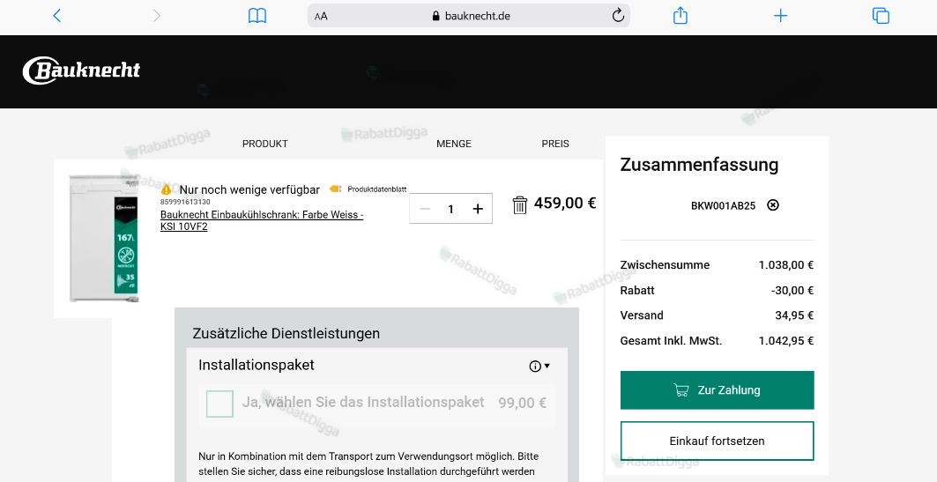Increase quantity with the plus button
This screenshot has width=937, height=482.
tap(478, 209)
